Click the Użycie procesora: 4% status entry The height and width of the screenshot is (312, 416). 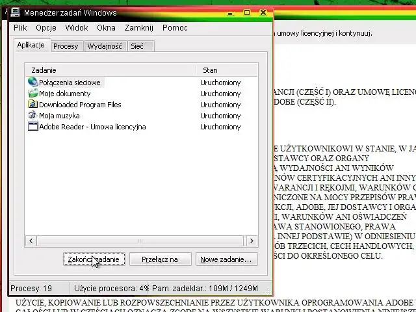pos(112,288)
